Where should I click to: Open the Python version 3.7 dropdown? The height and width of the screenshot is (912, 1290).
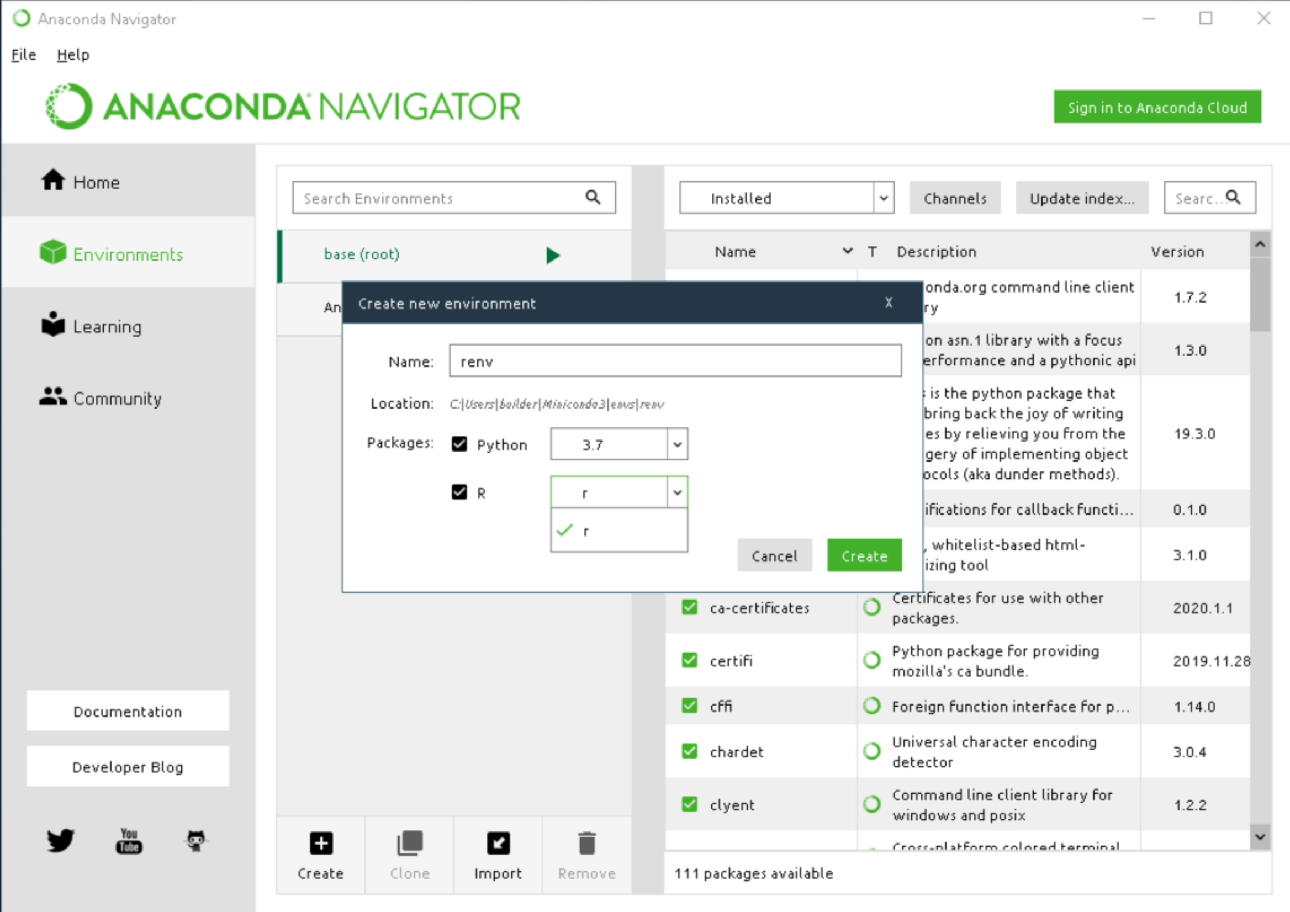677,444
